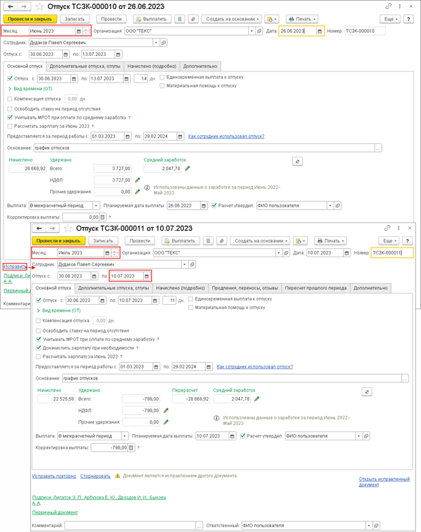Open calendar picker for Дата 10.07.2023 header field

346,253
